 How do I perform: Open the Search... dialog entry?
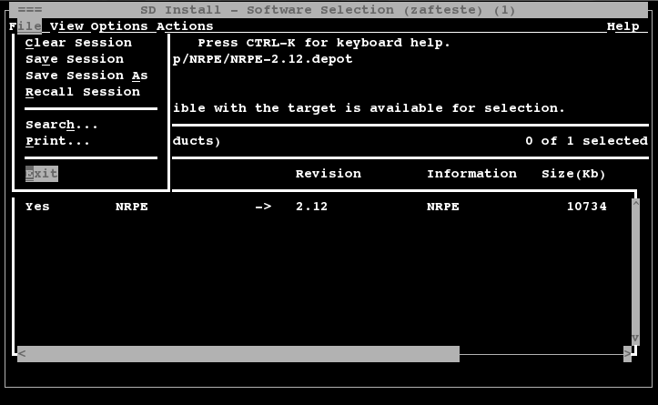pos(62,125)
